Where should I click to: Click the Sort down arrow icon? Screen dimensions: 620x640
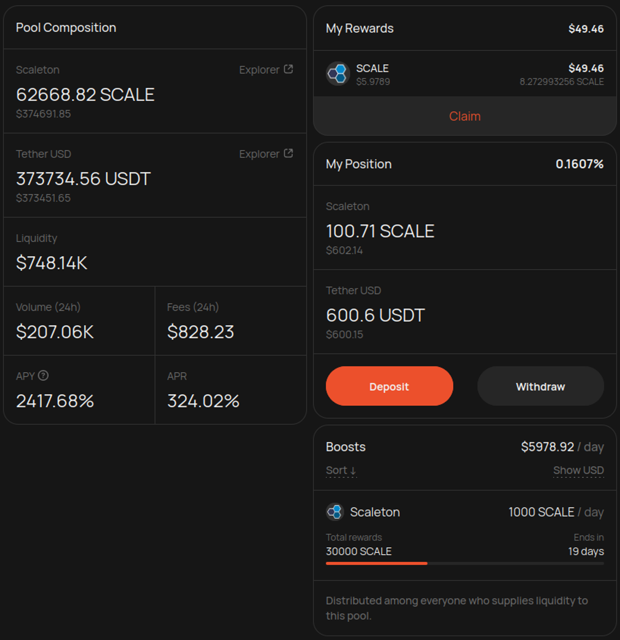click(x=353, y=471)
